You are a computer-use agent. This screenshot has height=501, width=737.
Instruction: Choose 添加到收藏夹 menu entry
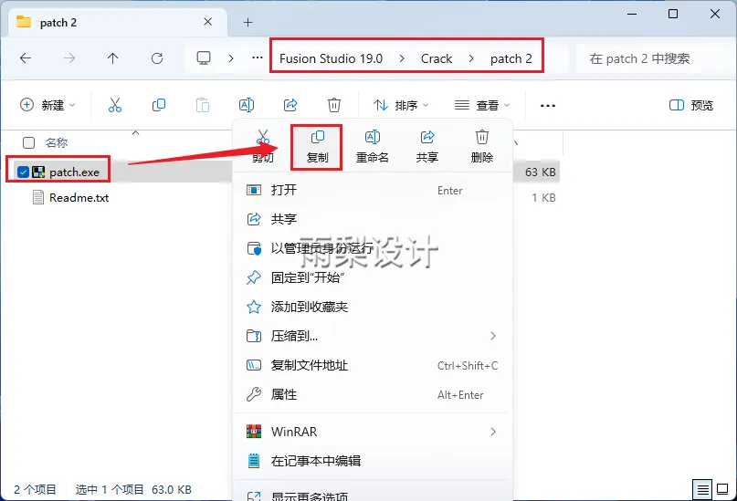pyautogui.click(x=372, y=308)
